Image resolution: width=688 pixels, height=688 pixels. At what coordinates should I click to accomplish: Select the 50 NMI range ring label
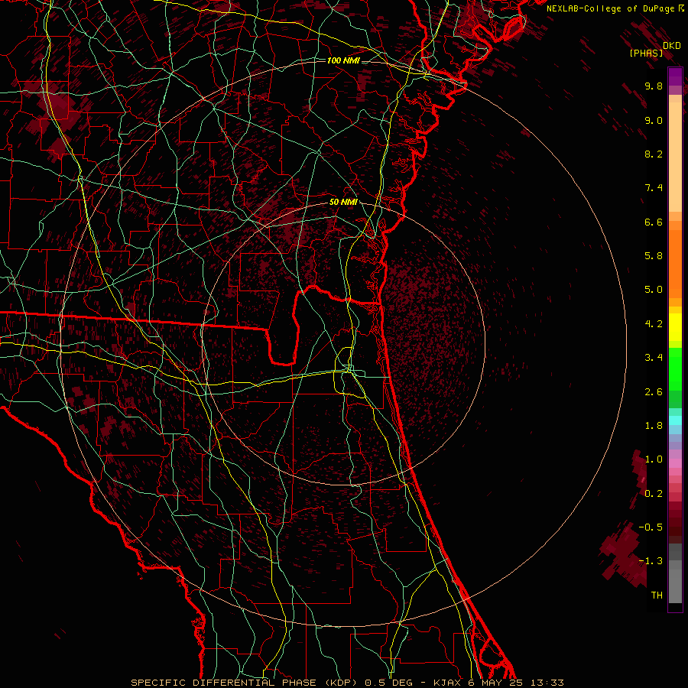343,202
